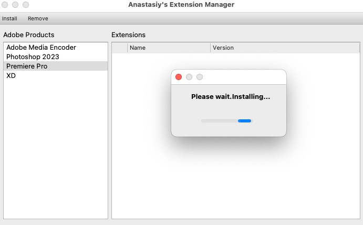Click the blank first column header
363x225 pixels.
(120, 48)
